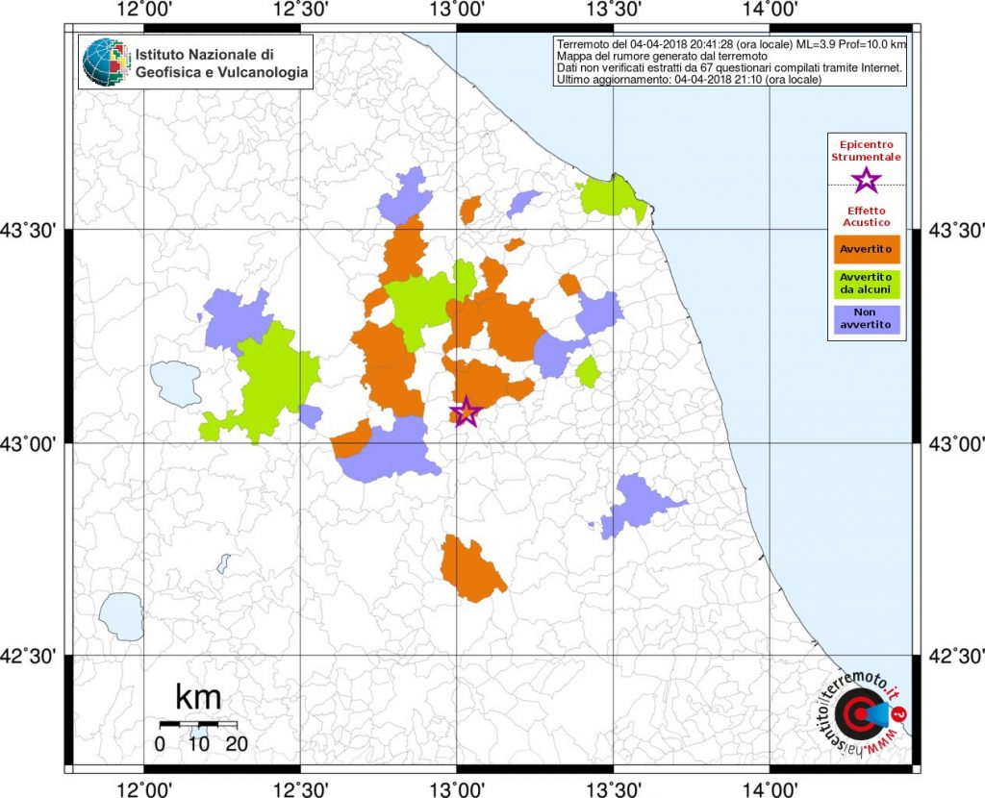This screenshot has height=798, width=985.
Task: Click 'Mappa del rumore generato dal terremoto' text
Action: point(662,57)
